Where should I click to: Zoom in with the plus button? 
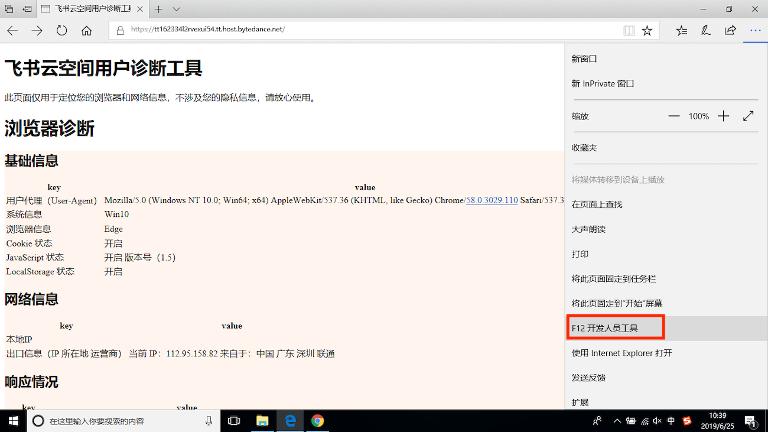click(x=724, y=116)
